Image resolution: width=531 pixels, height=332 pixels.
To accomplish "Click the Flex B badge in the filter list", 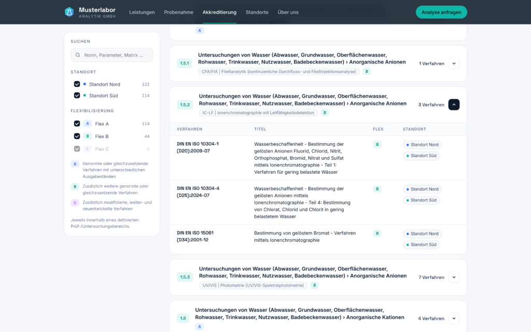I will [x=87, y=136].
